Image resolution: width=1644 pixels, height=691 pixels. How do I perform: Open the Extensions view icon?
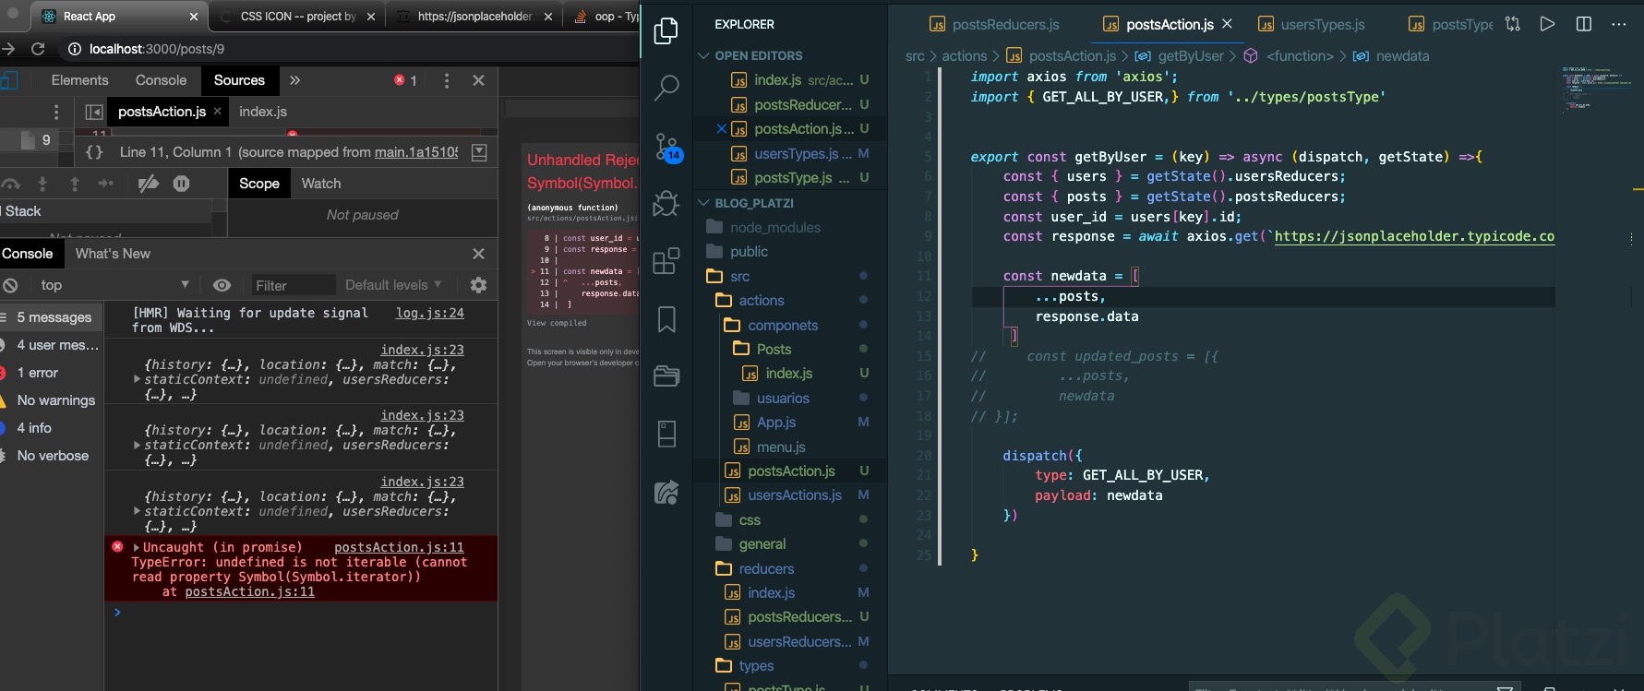coord(666,262)
